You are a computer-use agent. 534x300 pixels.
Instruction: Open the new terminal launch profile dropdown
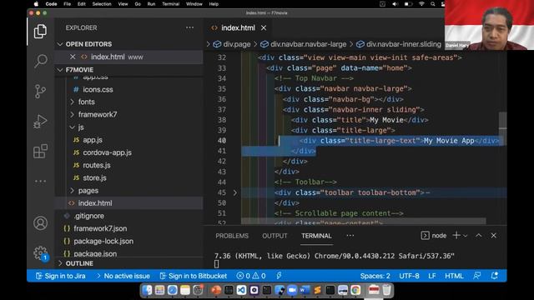click(466, 235)
